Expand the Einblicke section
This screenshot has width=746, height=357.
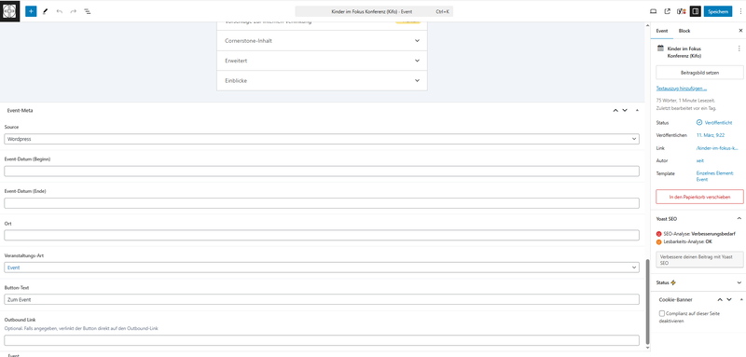coord(322,81)
